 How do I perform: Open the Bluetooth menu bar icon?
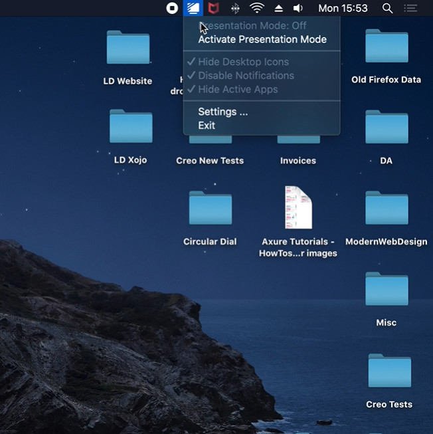[x=235, y=8]
